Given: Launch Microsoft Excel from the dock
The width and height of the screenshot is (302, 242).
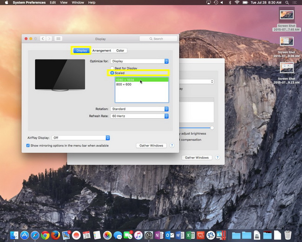Looking at the screenshot, I should pyautogui.click(x=190, y=235).
